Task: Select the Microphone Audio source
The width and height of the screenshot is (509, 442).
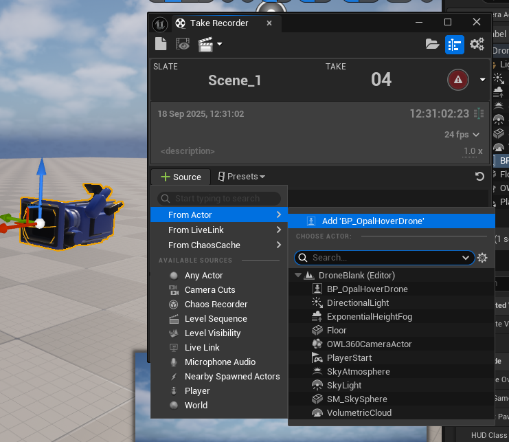Action: [x=220, y=362]
